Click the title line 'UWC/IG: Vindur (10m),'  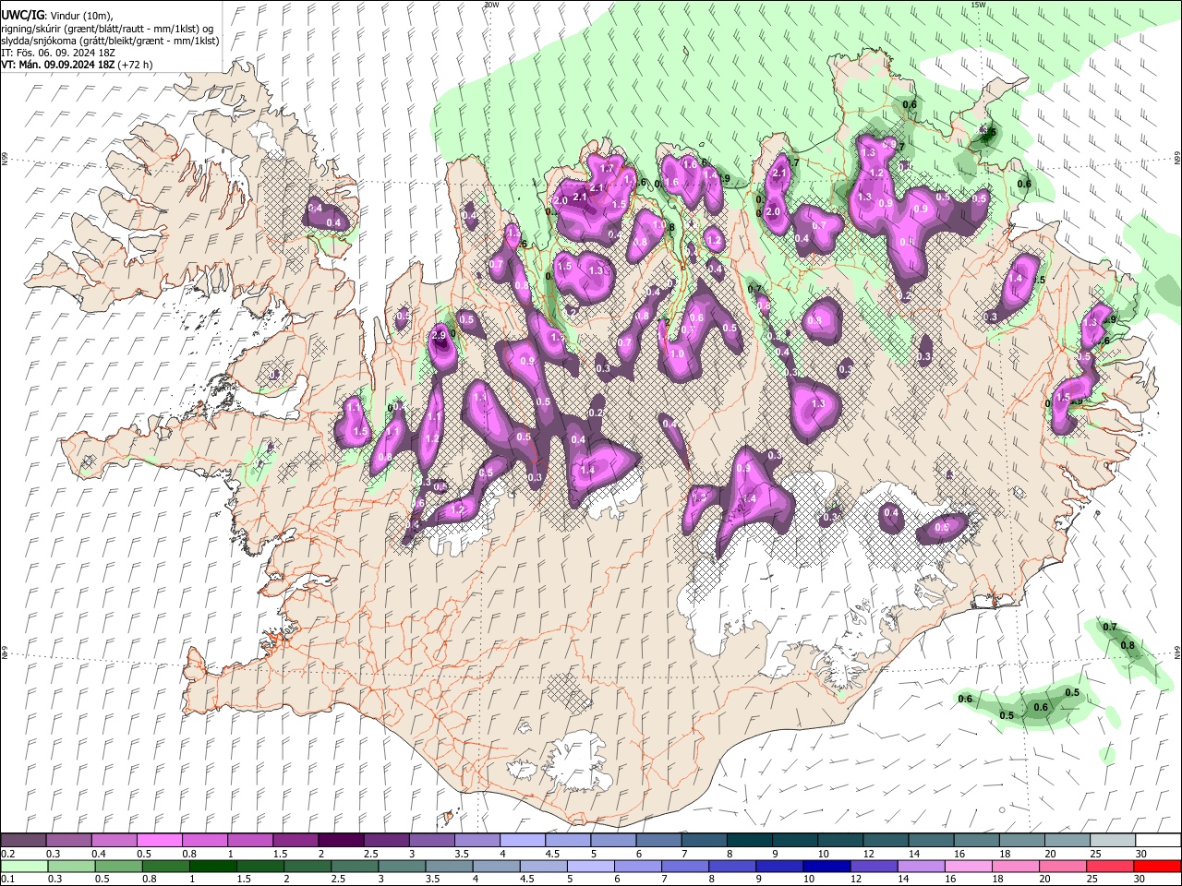(x=57, y=16)
